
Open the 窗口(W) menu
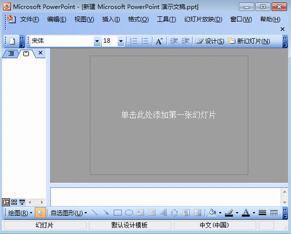[x=241, y=19]
